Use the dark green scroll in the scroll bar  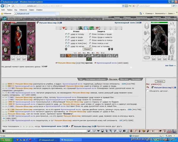tap(81, 28)
